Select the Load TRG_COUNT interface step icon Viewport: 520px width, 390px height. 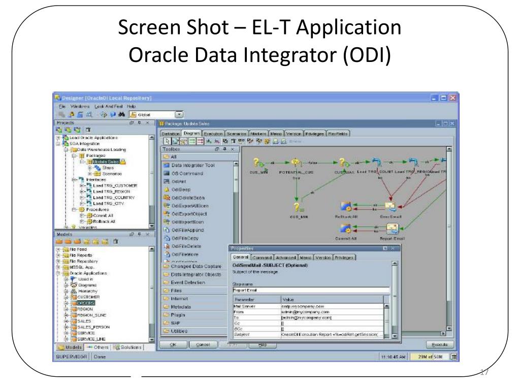[376, 162]
